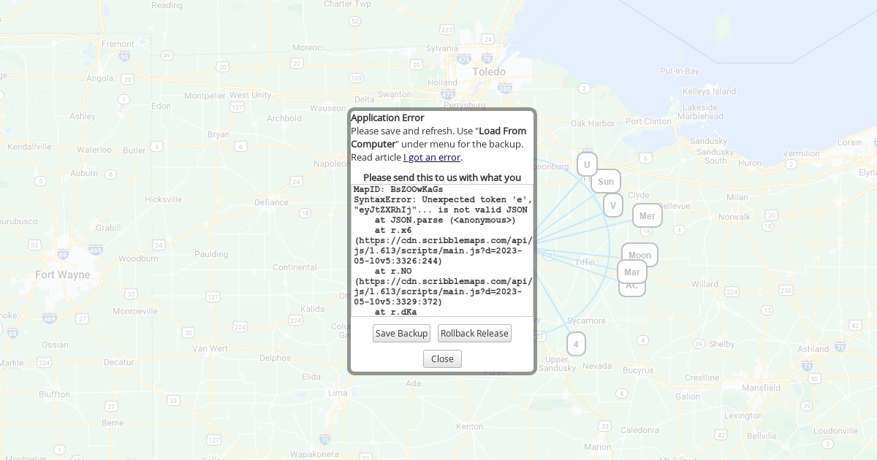Viewport: 877px width, 460px height.
Task: Close the Application Error dialog
Action: coord(442,359)
